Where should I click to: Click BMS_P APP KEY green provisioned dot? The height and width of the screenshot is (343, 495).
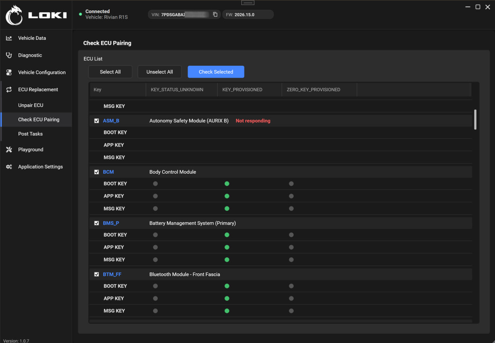(227, 247)
